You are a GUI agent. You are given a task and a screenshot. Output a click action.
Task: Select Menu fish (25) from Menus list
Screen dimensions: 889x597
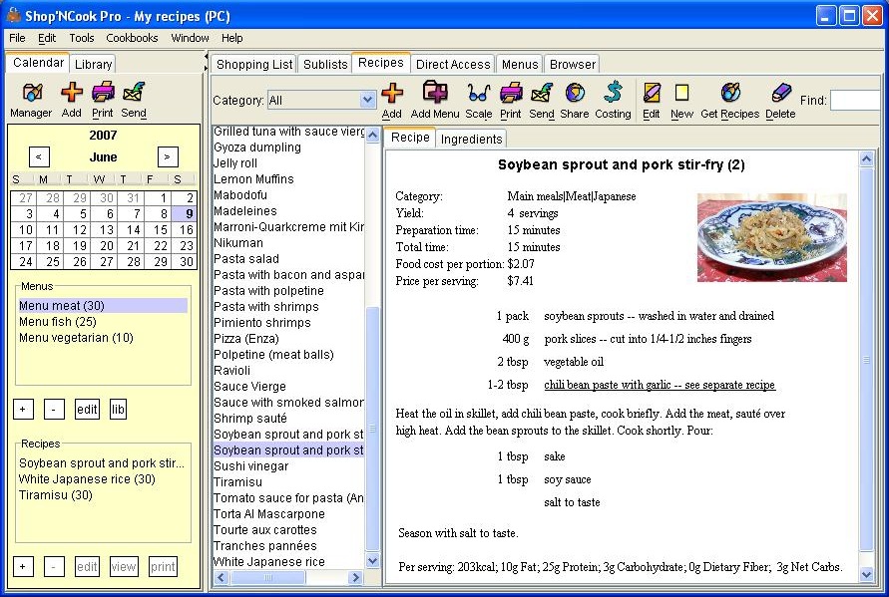coord(58,322)
